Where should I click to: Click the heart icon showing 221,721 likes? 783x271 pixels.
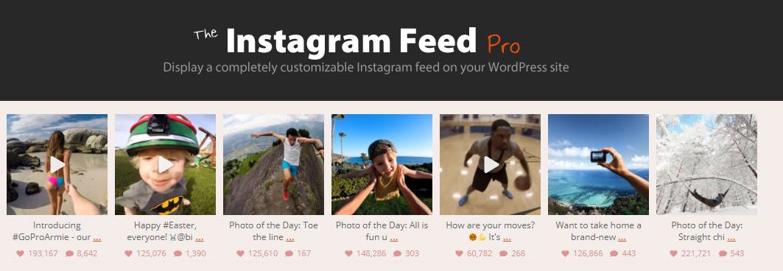[673, 253]
